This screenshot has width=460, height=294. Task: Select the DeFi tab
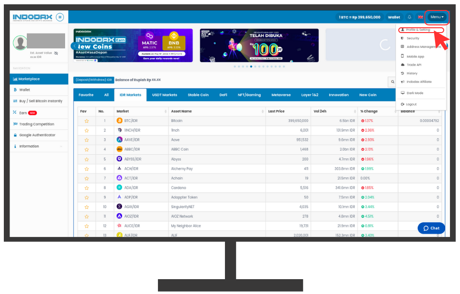(x=223, y=95)
